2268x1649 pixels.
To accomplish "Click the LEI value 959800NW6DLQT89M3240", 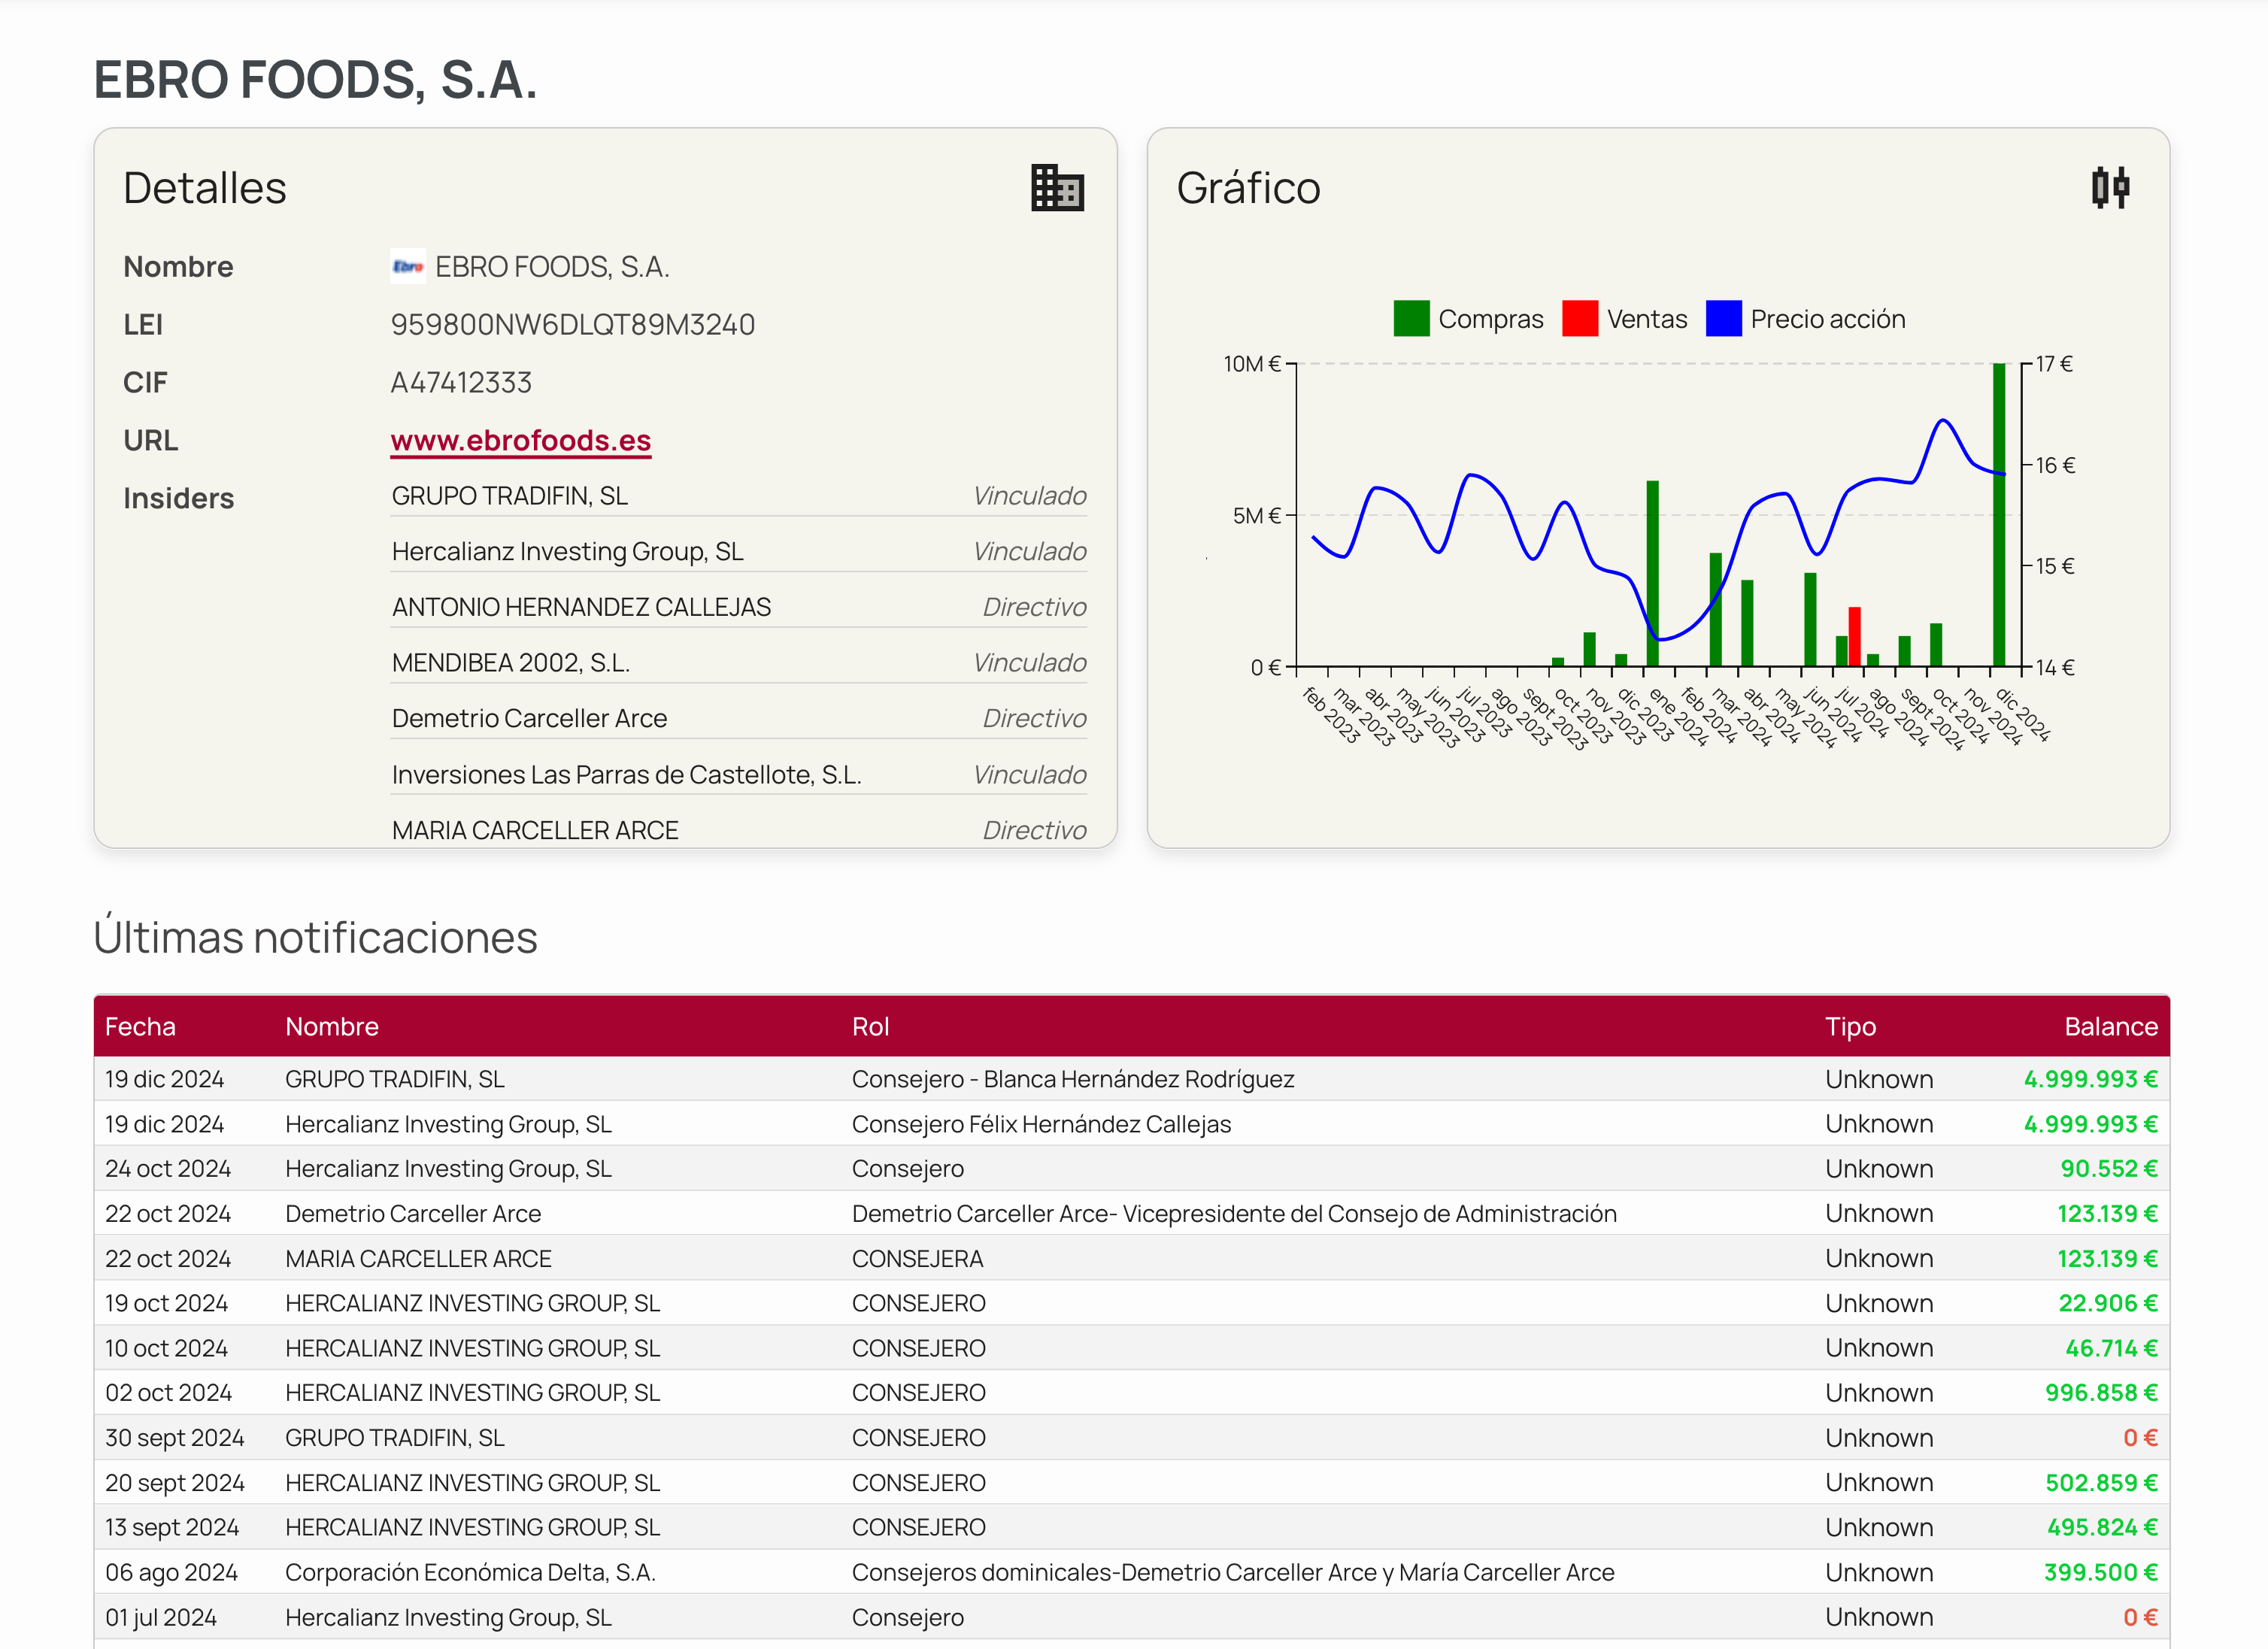I will coord(572,325).
